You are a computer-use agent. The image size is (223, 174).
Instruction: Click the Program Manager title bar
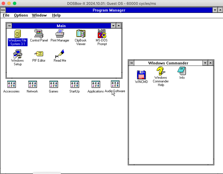tap(109, 10)
